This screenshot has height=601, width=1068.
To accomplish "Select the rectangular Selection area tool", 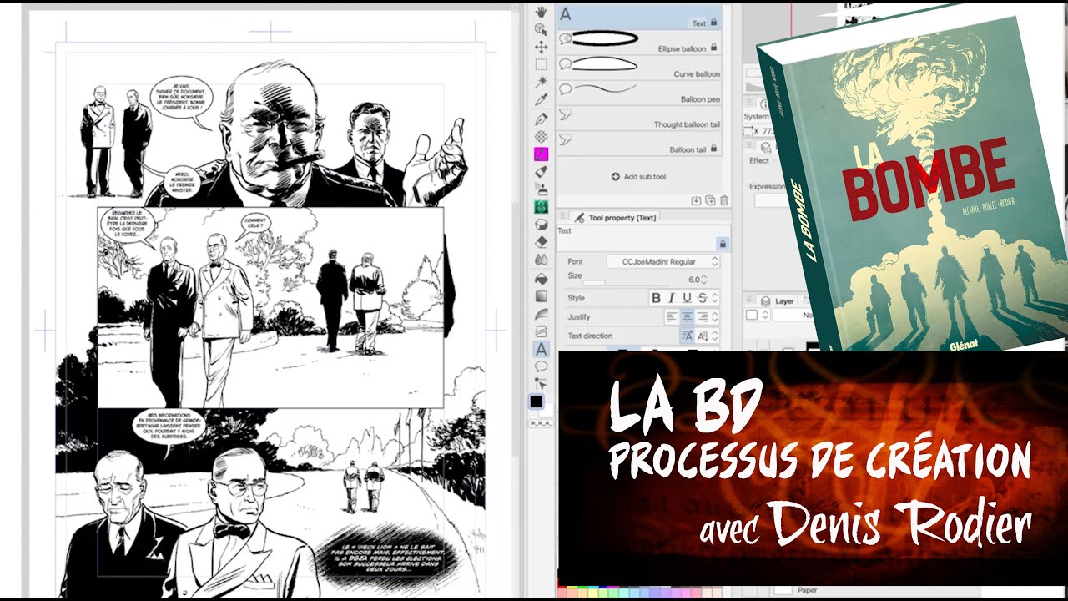I will pos(541,64).
